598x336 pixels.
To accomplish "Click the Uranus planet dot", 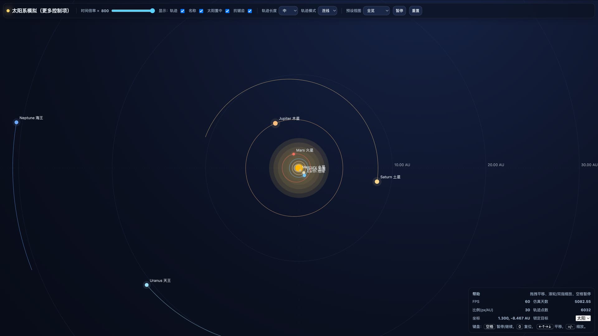I will click(147, 285).
